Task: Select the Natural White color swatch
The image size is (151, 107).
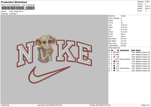Action: coord(115,59)
